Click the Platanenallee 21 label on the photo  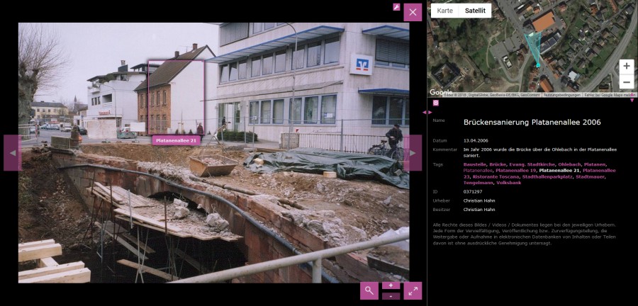pyautogui.click(x=177, y=140)
